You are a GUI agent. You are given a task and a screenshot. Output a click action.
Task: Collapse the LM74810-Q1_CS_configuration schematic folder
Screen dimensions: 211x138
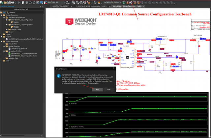7,25
